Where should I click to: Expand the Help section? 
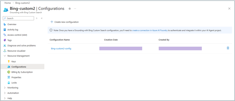click(5, 98)
